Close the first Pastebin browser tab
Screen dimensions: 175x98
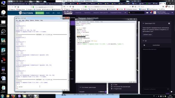(x=26, y=4)
